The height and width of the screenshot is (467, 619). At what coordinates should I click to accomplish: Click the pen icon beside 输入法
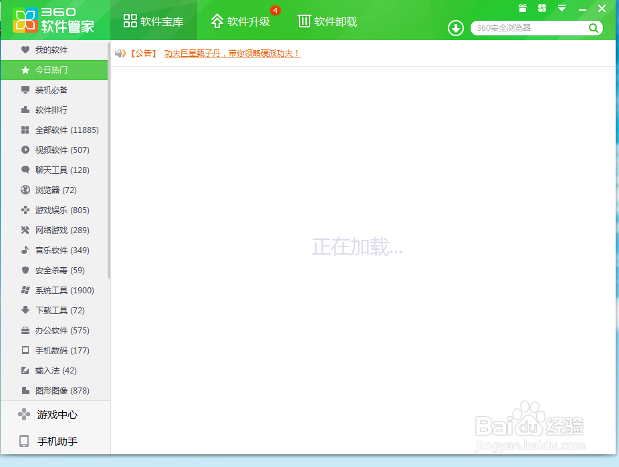click(x=25, y=370)
